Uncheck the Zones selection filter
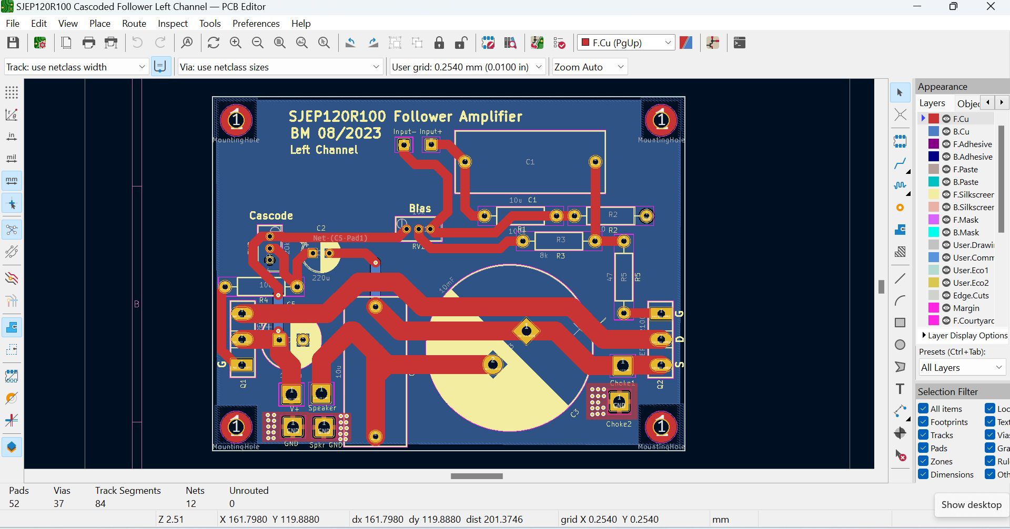Image resolution: width=1010 pixels, height=529 pixels. (x=923, y=461)
